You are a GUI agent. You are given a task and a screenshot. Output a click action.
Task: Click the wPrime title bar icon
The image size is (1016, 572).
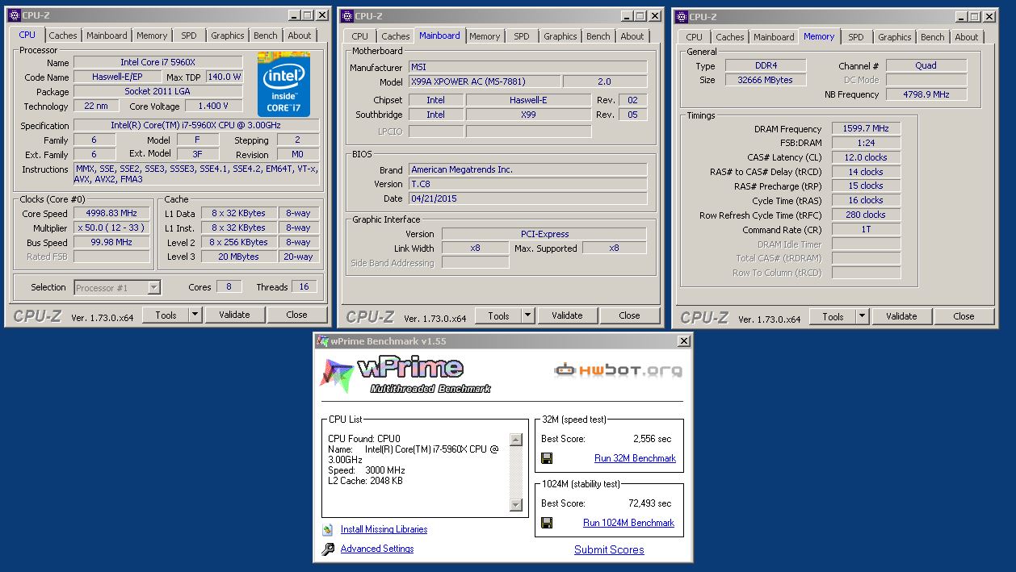tap(322, 340)
